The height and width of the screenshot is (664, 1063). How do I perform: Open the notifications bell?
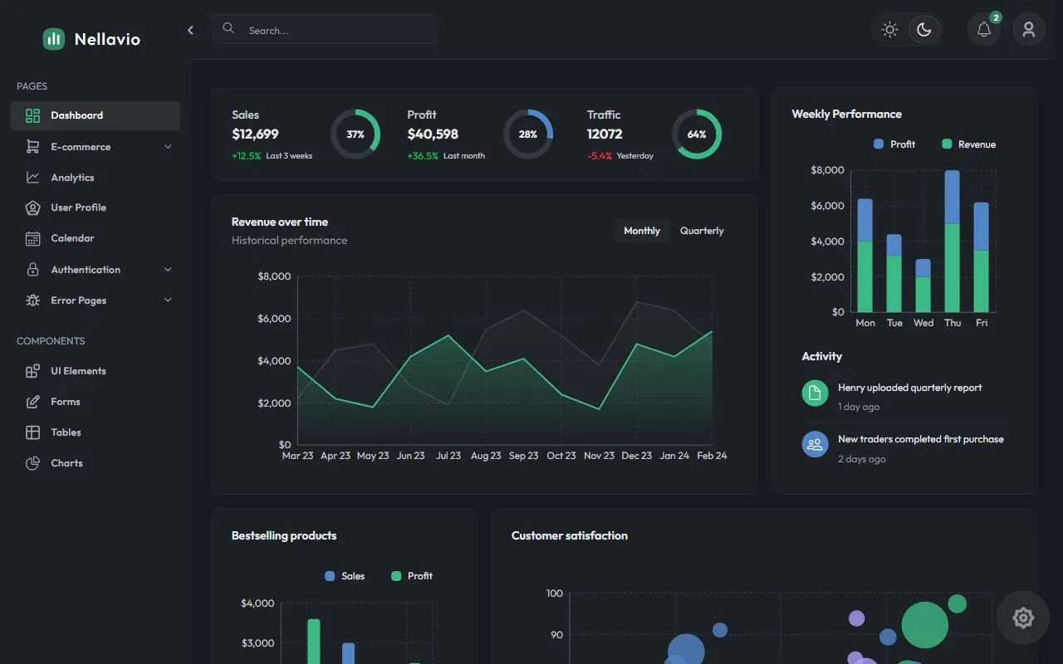(x=984, y=30)
